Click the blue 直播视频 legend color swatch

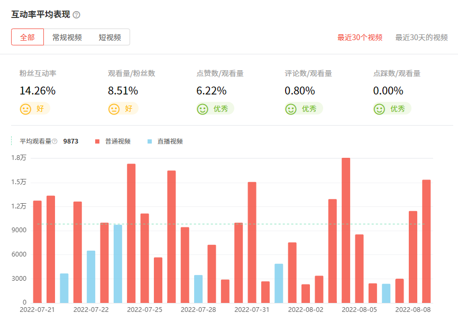(150, 141)
